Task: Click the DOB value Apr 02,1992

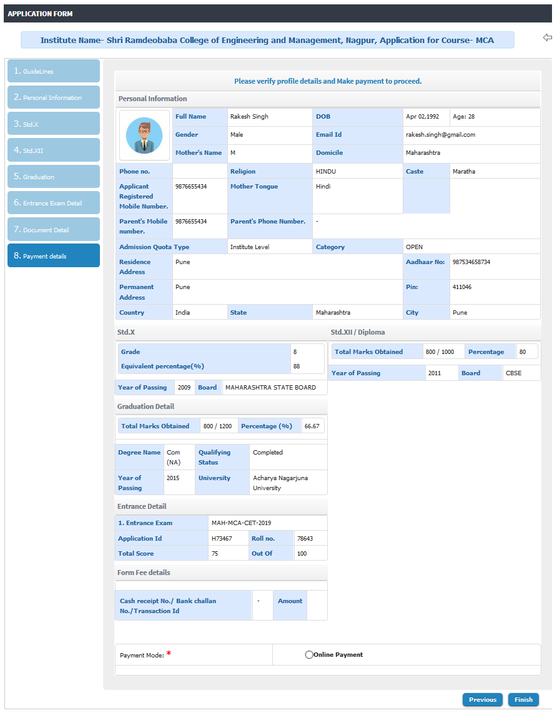Action: tap(422, 116)
